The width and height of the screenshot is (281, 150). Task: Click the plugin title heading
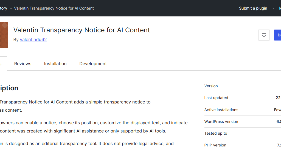(82, 30)
